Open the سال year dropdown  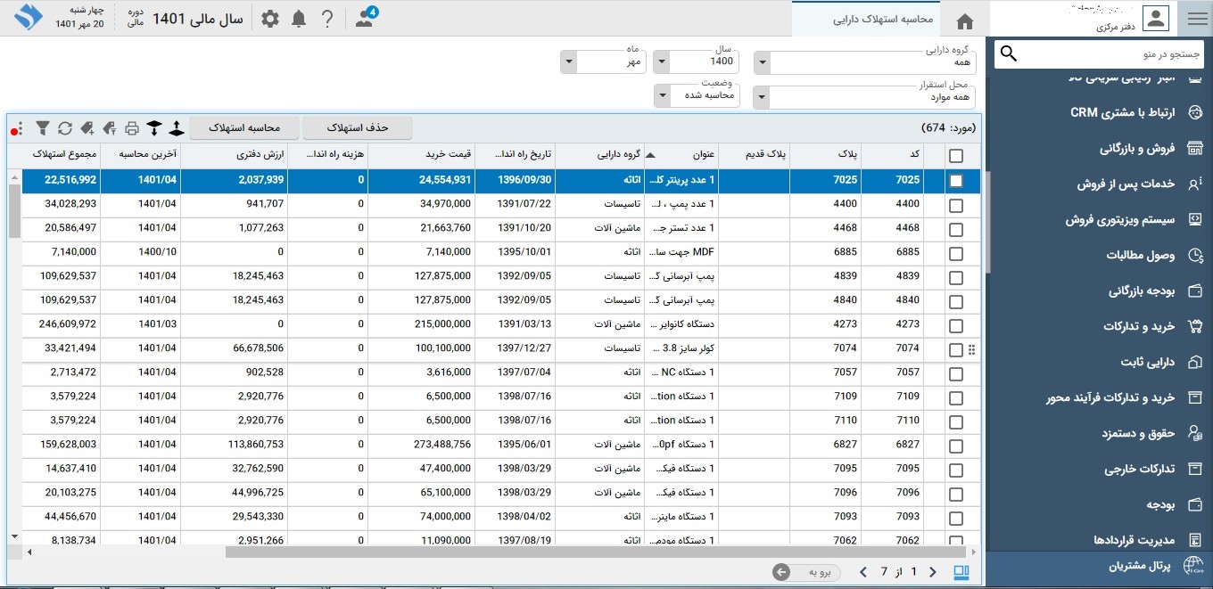tap(661, 62)
